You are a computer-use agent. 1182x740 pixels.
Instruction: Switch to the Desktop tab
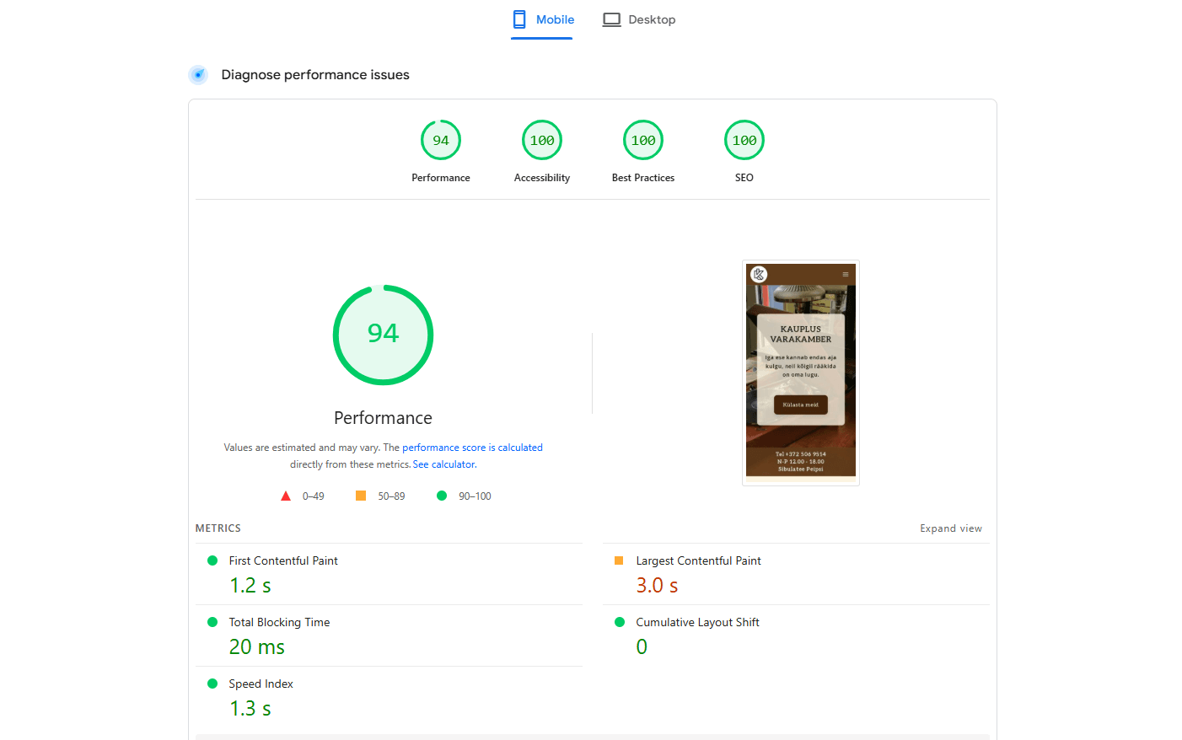[639, 19]
